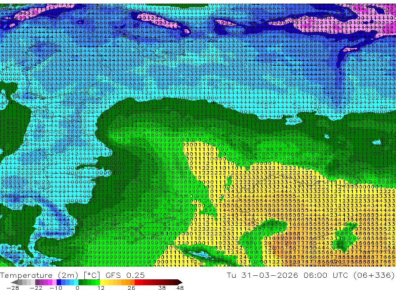Click the '-22' legend value

(36, 288)
